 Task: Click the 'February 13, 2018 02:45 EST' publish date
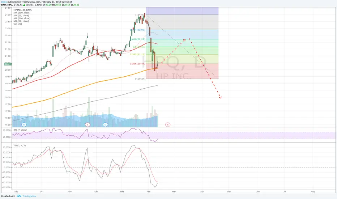(x=57, y=2)
